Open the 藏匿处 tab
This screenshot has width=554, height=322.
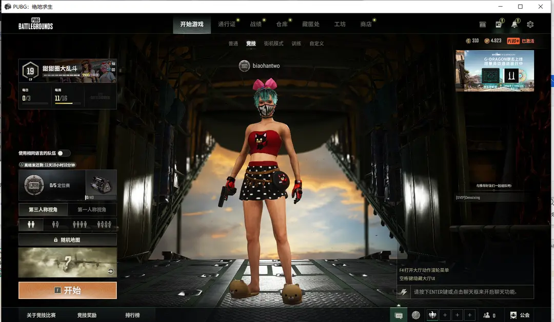click(x=311, y=24)
